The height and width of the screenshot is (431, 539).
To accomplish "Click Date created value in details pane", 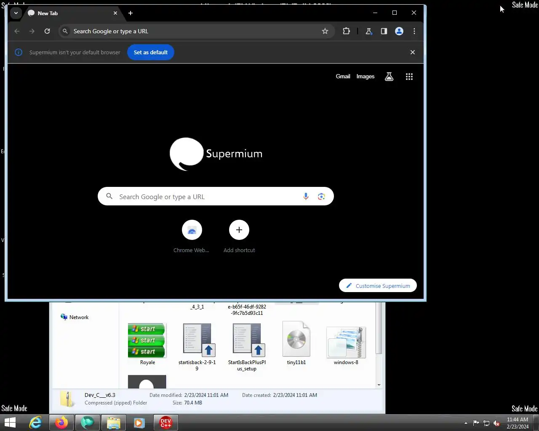I will coord(295,395).
